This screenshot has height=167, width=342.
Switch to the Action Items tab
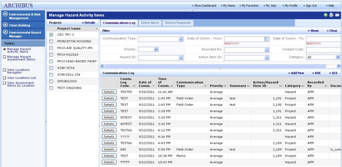click(150, 23)
